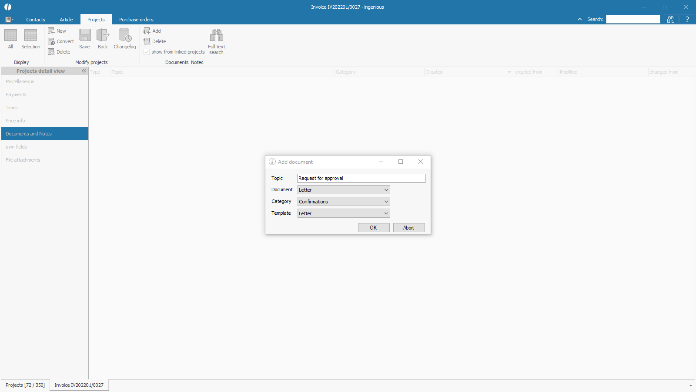The height and width of the screenshot is (392, 696).
Task: Click into the Topic text field
Action: (x=361, y=178)
